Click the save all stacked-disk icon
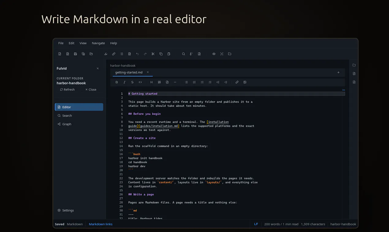This screenshot has width=389, height=232. (x=83, y=54)
